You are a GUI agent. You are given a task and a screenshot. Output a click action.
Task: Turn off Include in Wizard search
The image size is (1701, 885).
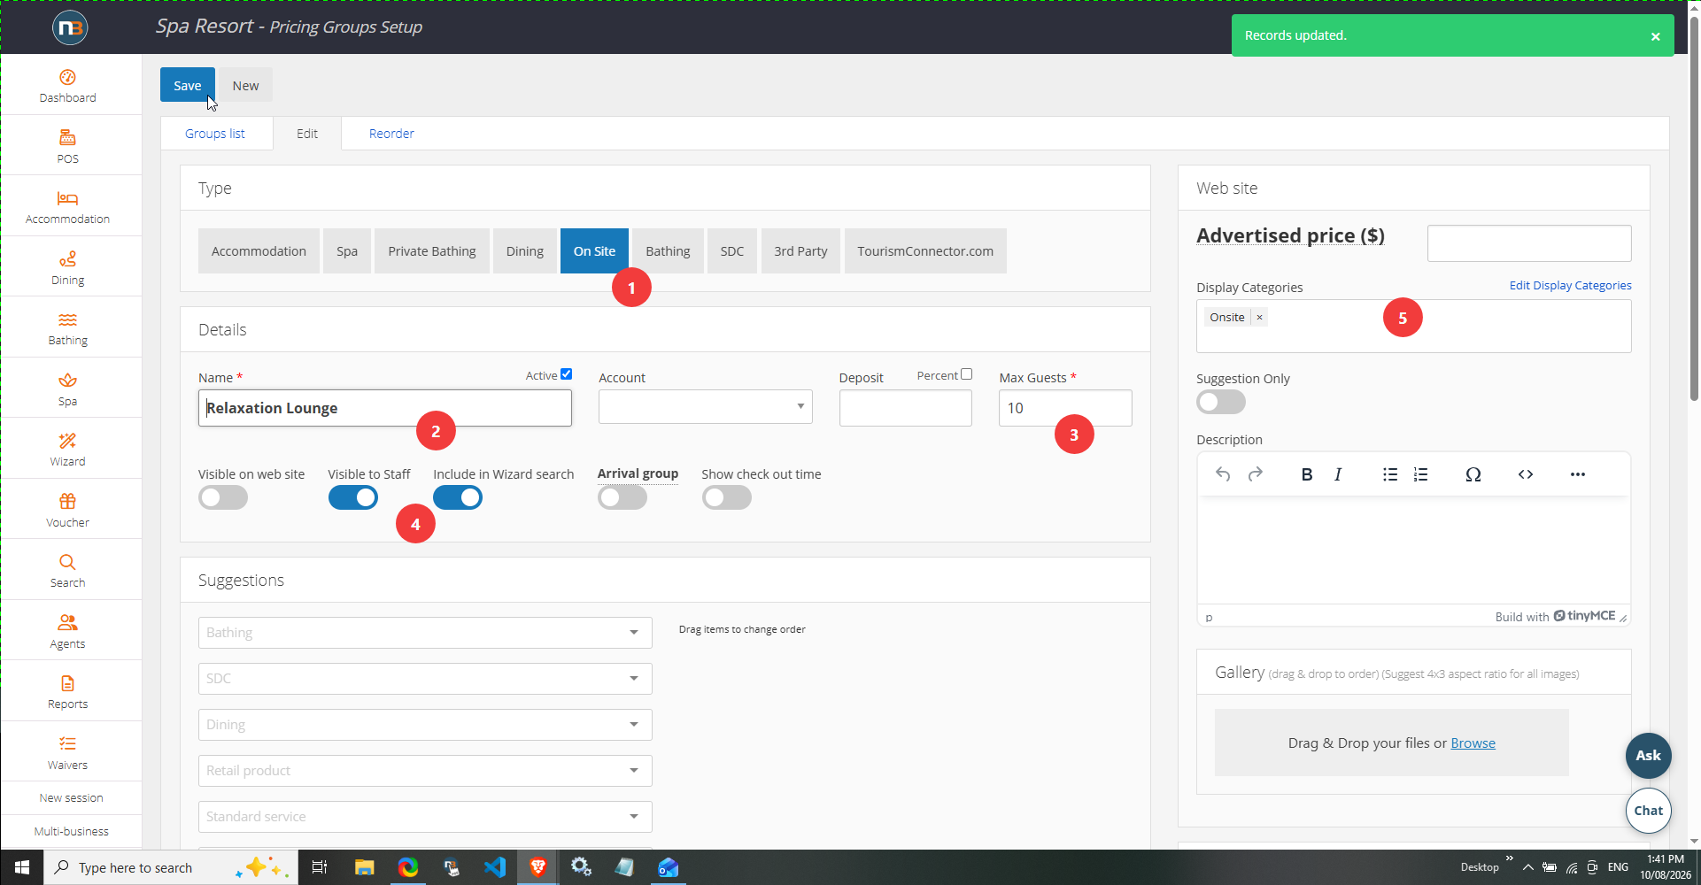pyautogui.click(x=458, y=497)
